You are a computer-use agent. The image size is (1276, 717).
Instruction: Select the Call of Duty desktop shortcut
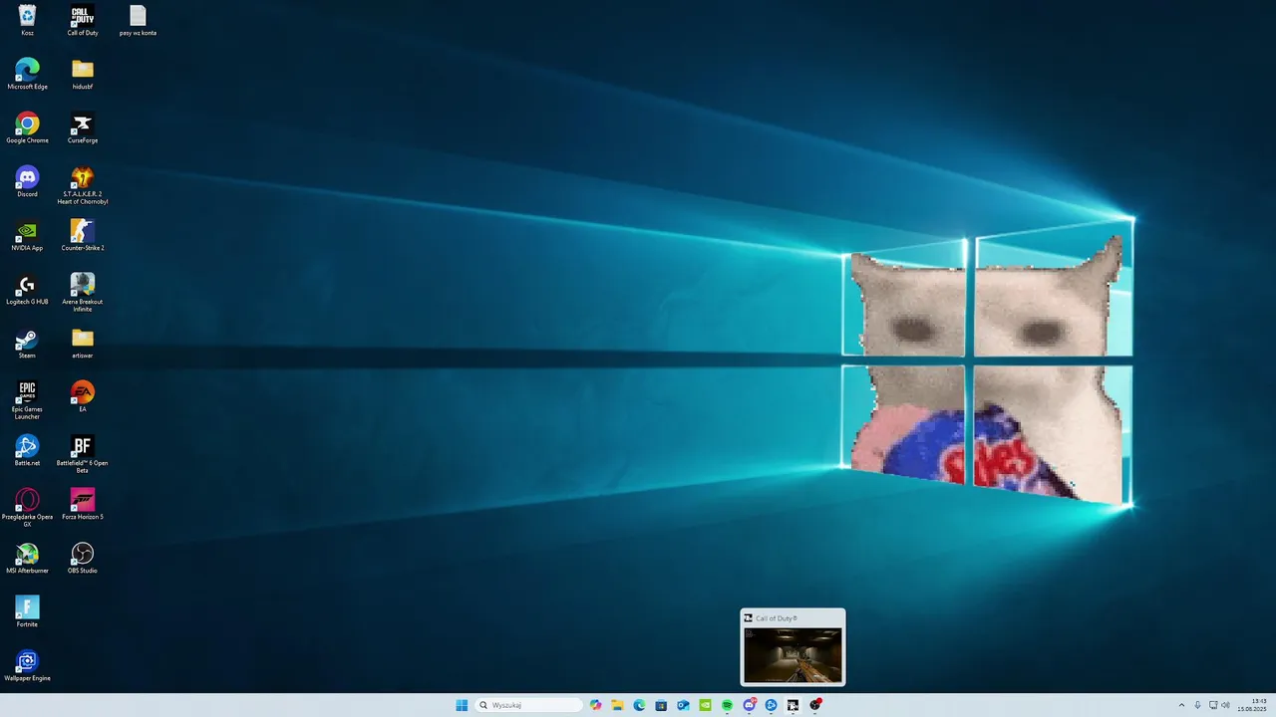tap(83, 20)
